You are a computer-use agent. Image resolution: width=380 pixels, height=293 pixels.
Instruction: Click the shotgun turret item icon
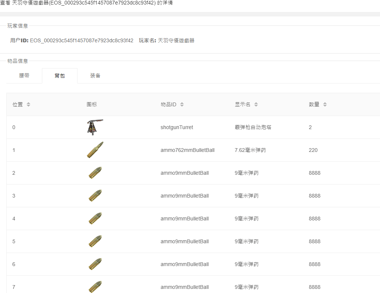pyautogui.click(x=95, y=127)
